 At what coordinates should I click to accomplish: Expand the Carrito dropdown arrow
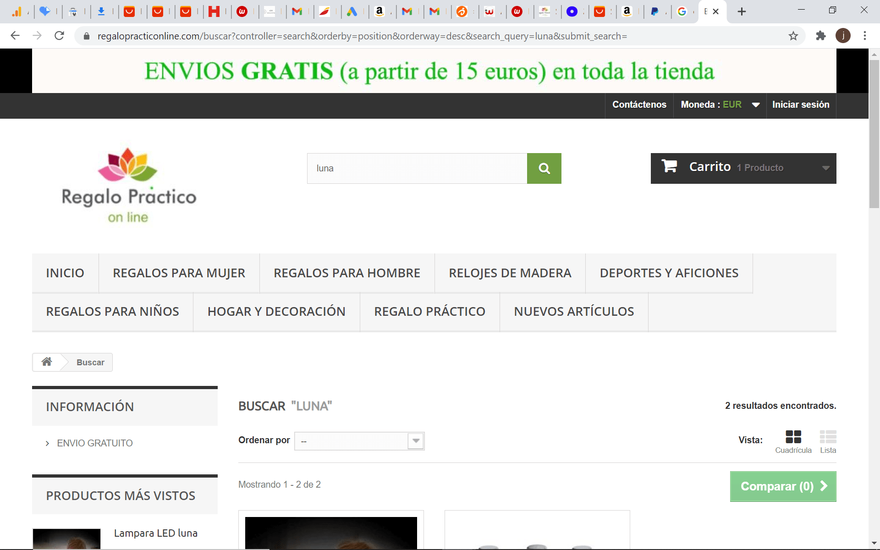coord(826,168)
